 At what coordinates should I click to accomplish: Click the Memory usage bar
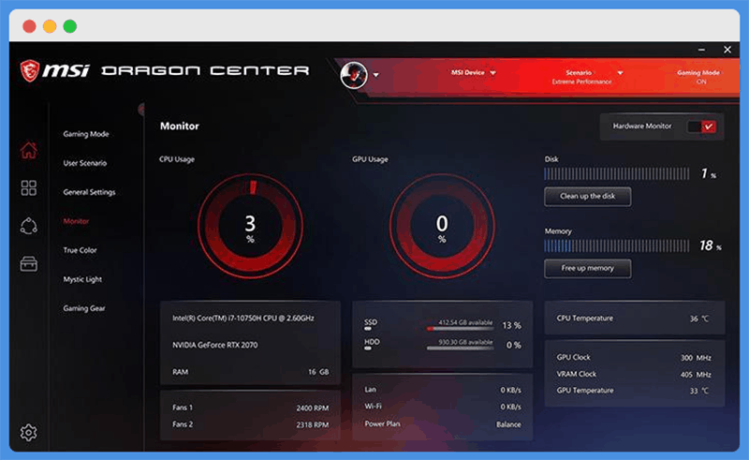coord(617,245)
